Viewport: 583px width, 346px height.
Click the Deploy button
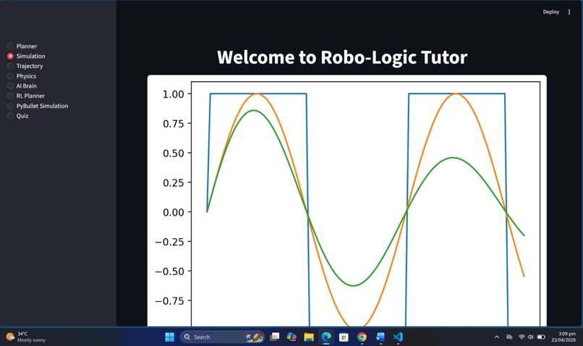click(x=550, y=12)
